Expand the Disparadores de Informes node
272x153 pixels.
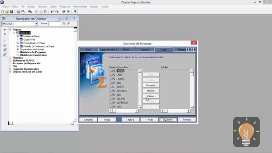(x=17, y=49)
